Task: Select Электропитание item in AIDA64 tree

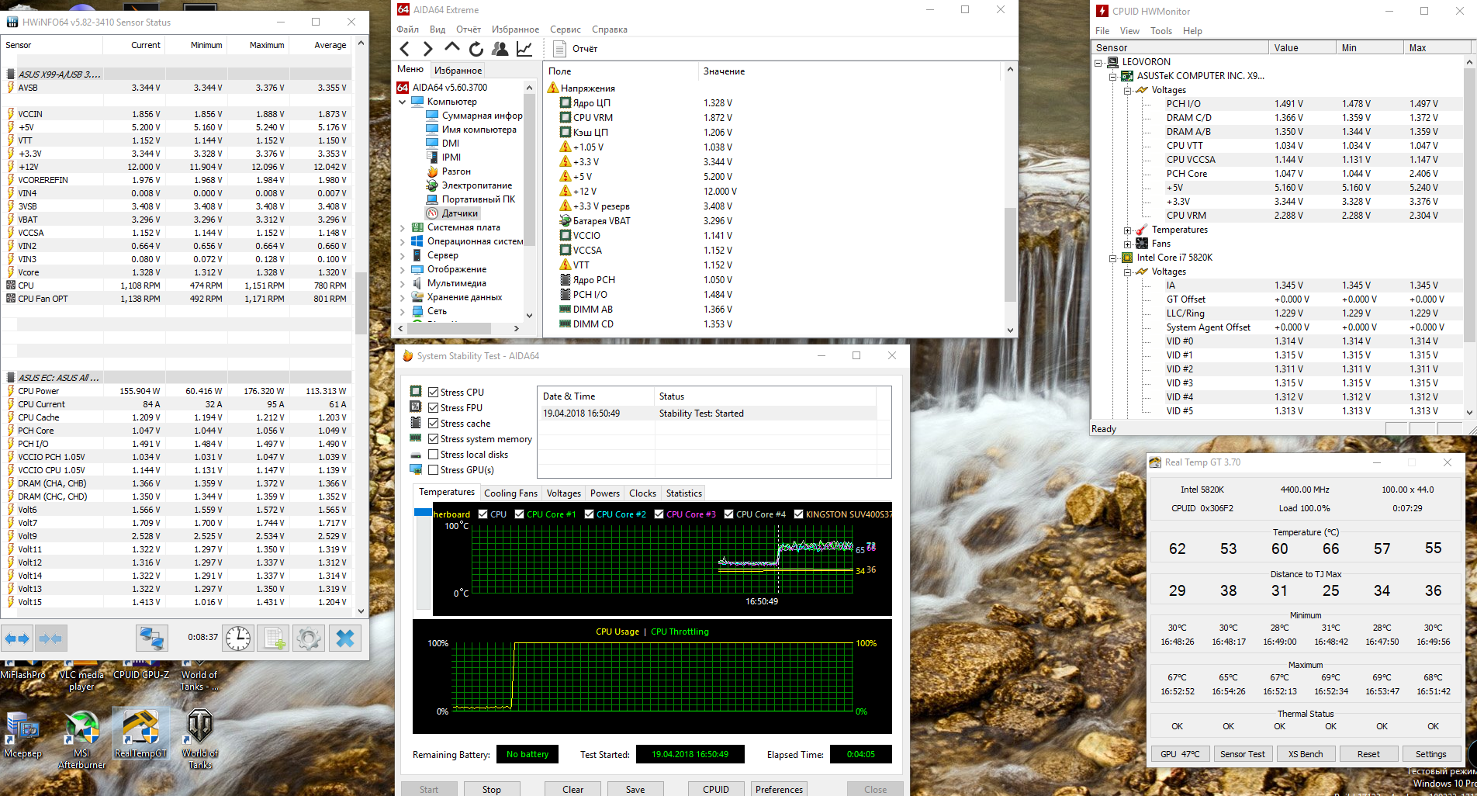Action: coord(476,185)
